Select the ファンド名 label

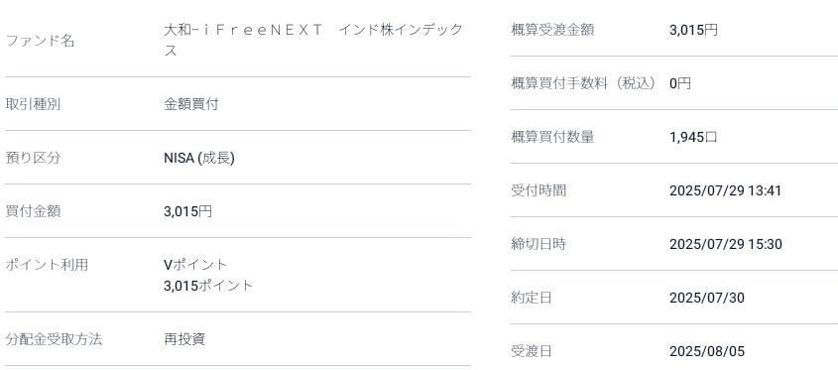(x=40, y=41)
